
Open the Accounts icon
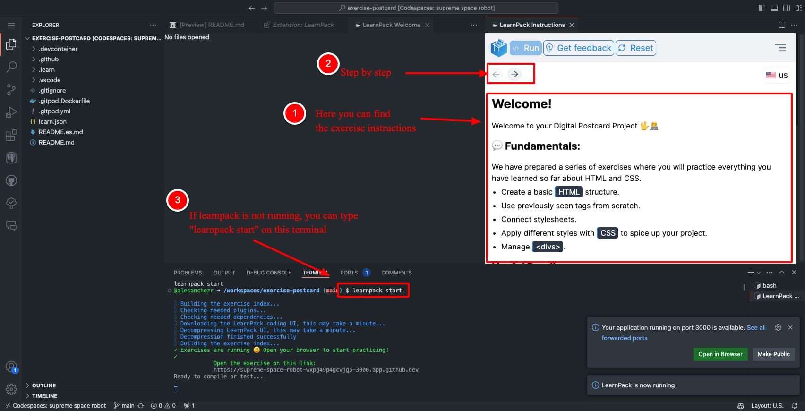pyautogui.click(x=11, y=367)
